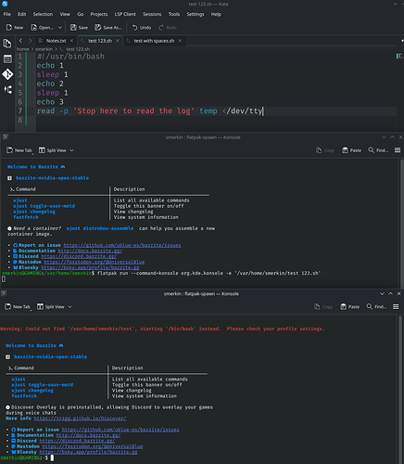Open the Help menu in Kate
This screenshot has width=404, height=464.
tap(216, 14)
